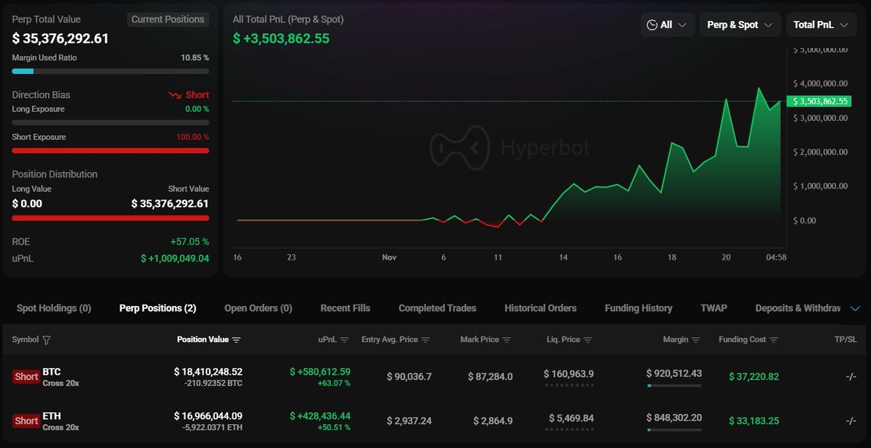Open the Perp & Spot dropdown
871x448 pixels.
pos(740,25)
